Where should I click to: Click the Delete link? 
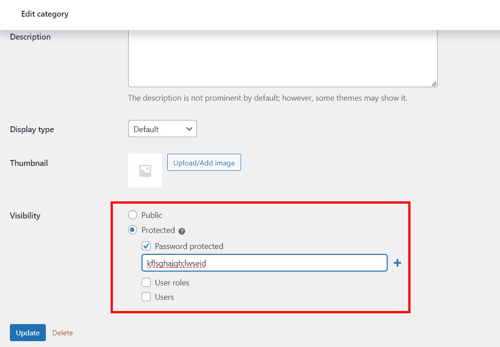click(x=62, y=333)
